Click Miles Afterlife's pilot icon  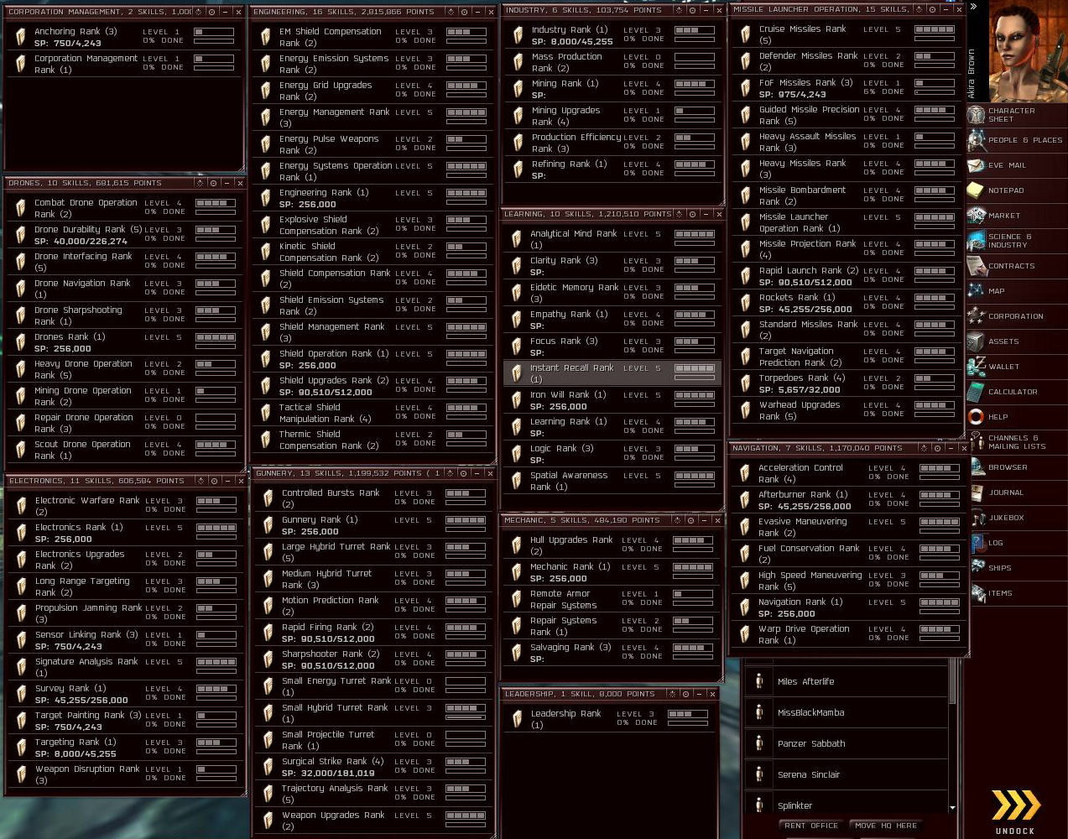[759, 681]
